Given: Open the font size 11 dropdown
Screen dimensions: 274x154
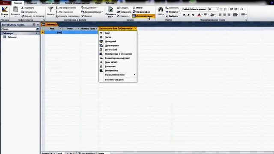Looking at the screenshot, I should tap(217, 9).
